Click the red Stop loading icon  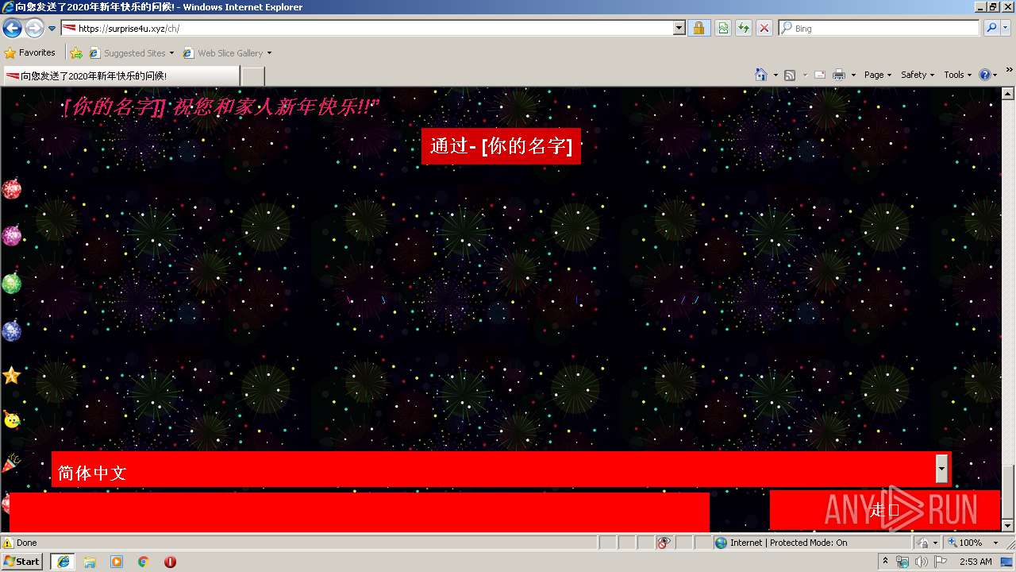764,29
